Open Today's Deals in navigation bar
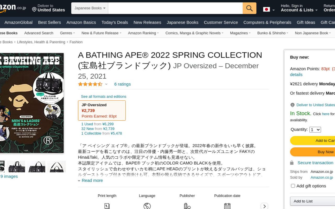335x209 pixels. 115,22
